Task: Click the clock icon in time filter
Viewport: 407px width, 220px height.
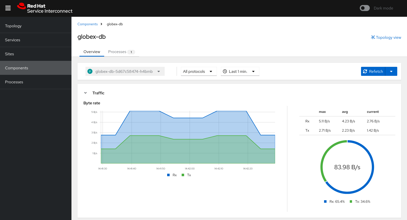Action: (225, 71)
